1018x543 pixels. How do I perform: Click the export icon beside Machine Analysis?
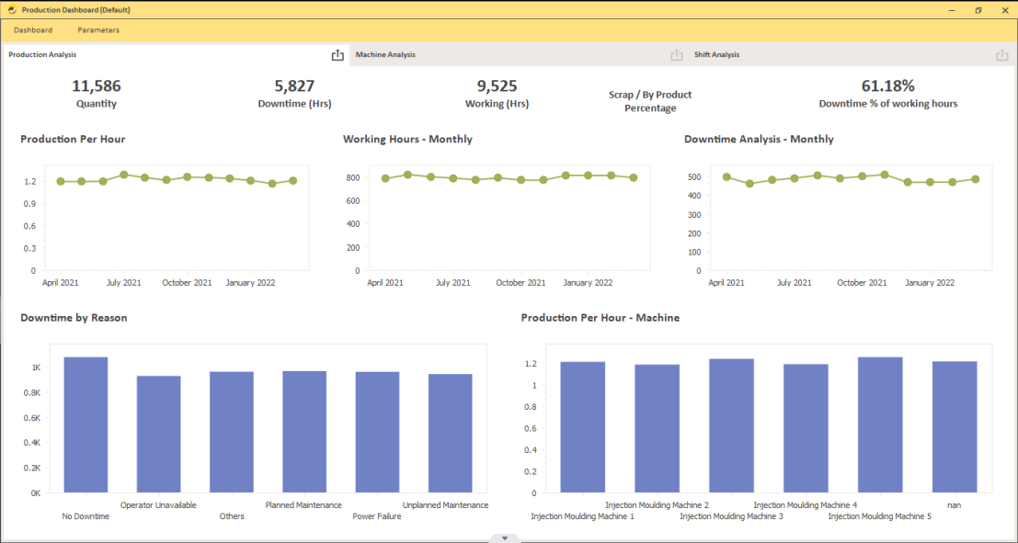point(678,54)
